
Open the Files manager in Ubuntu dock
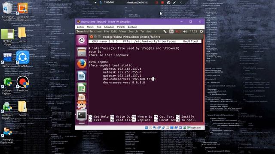click(x=82, y=52)
